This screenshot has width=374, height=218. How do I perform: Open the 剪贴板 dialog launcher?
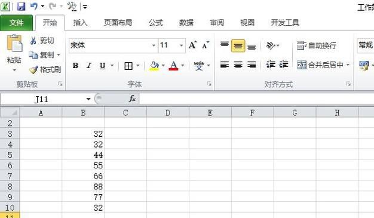tap(60, 84)
